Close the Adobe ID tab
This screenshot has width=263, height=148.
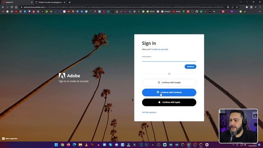32,2
